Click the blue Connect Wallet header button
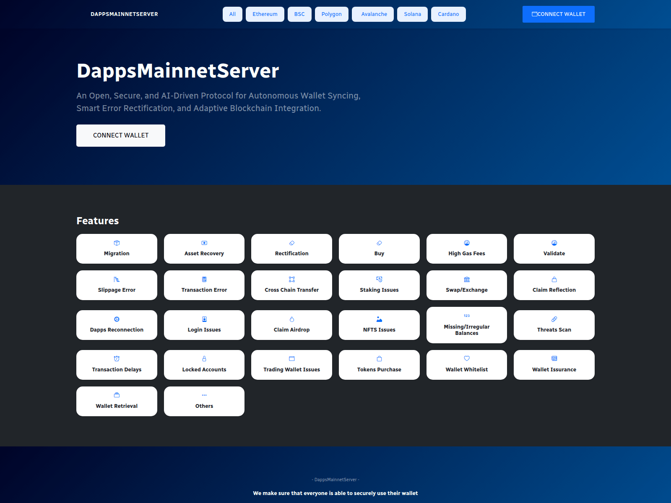The image size is (671, 503). pos(559,14)
